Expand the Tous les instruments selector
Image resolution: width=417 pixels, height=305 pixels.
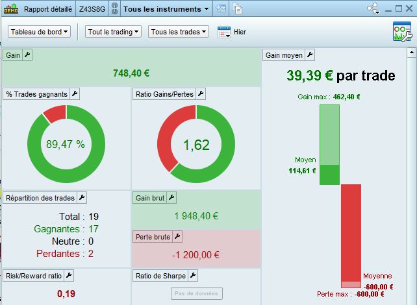coord(166,9)
